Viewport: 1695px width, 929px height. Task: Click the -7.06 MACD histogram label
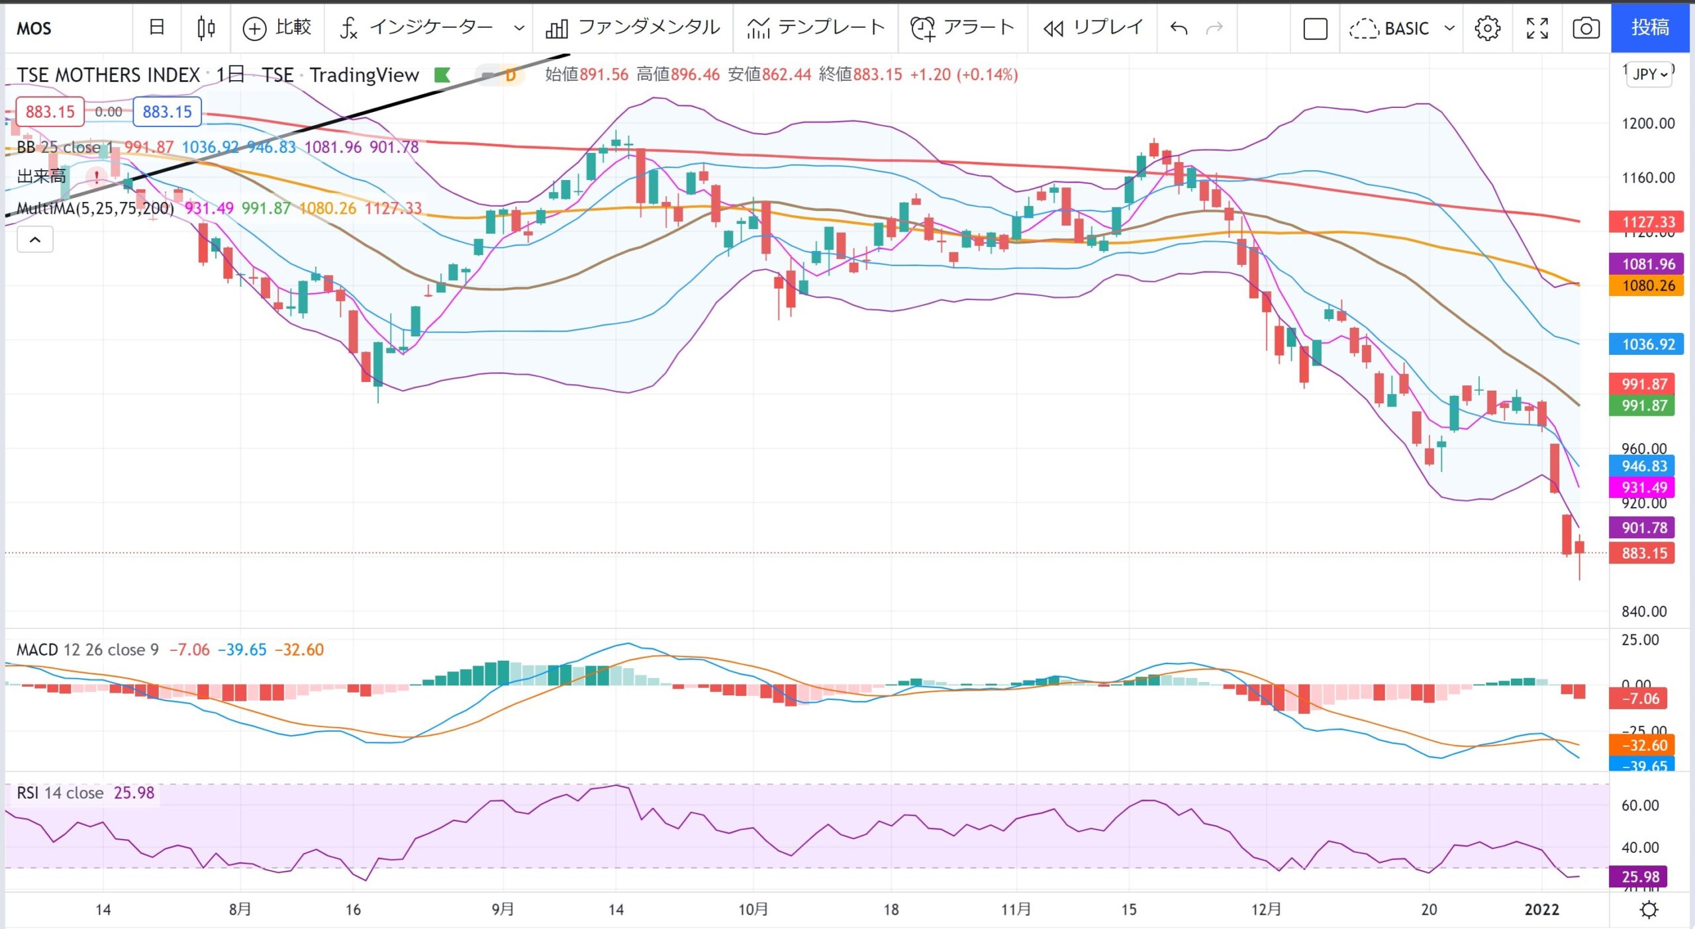pos(1639,698)
